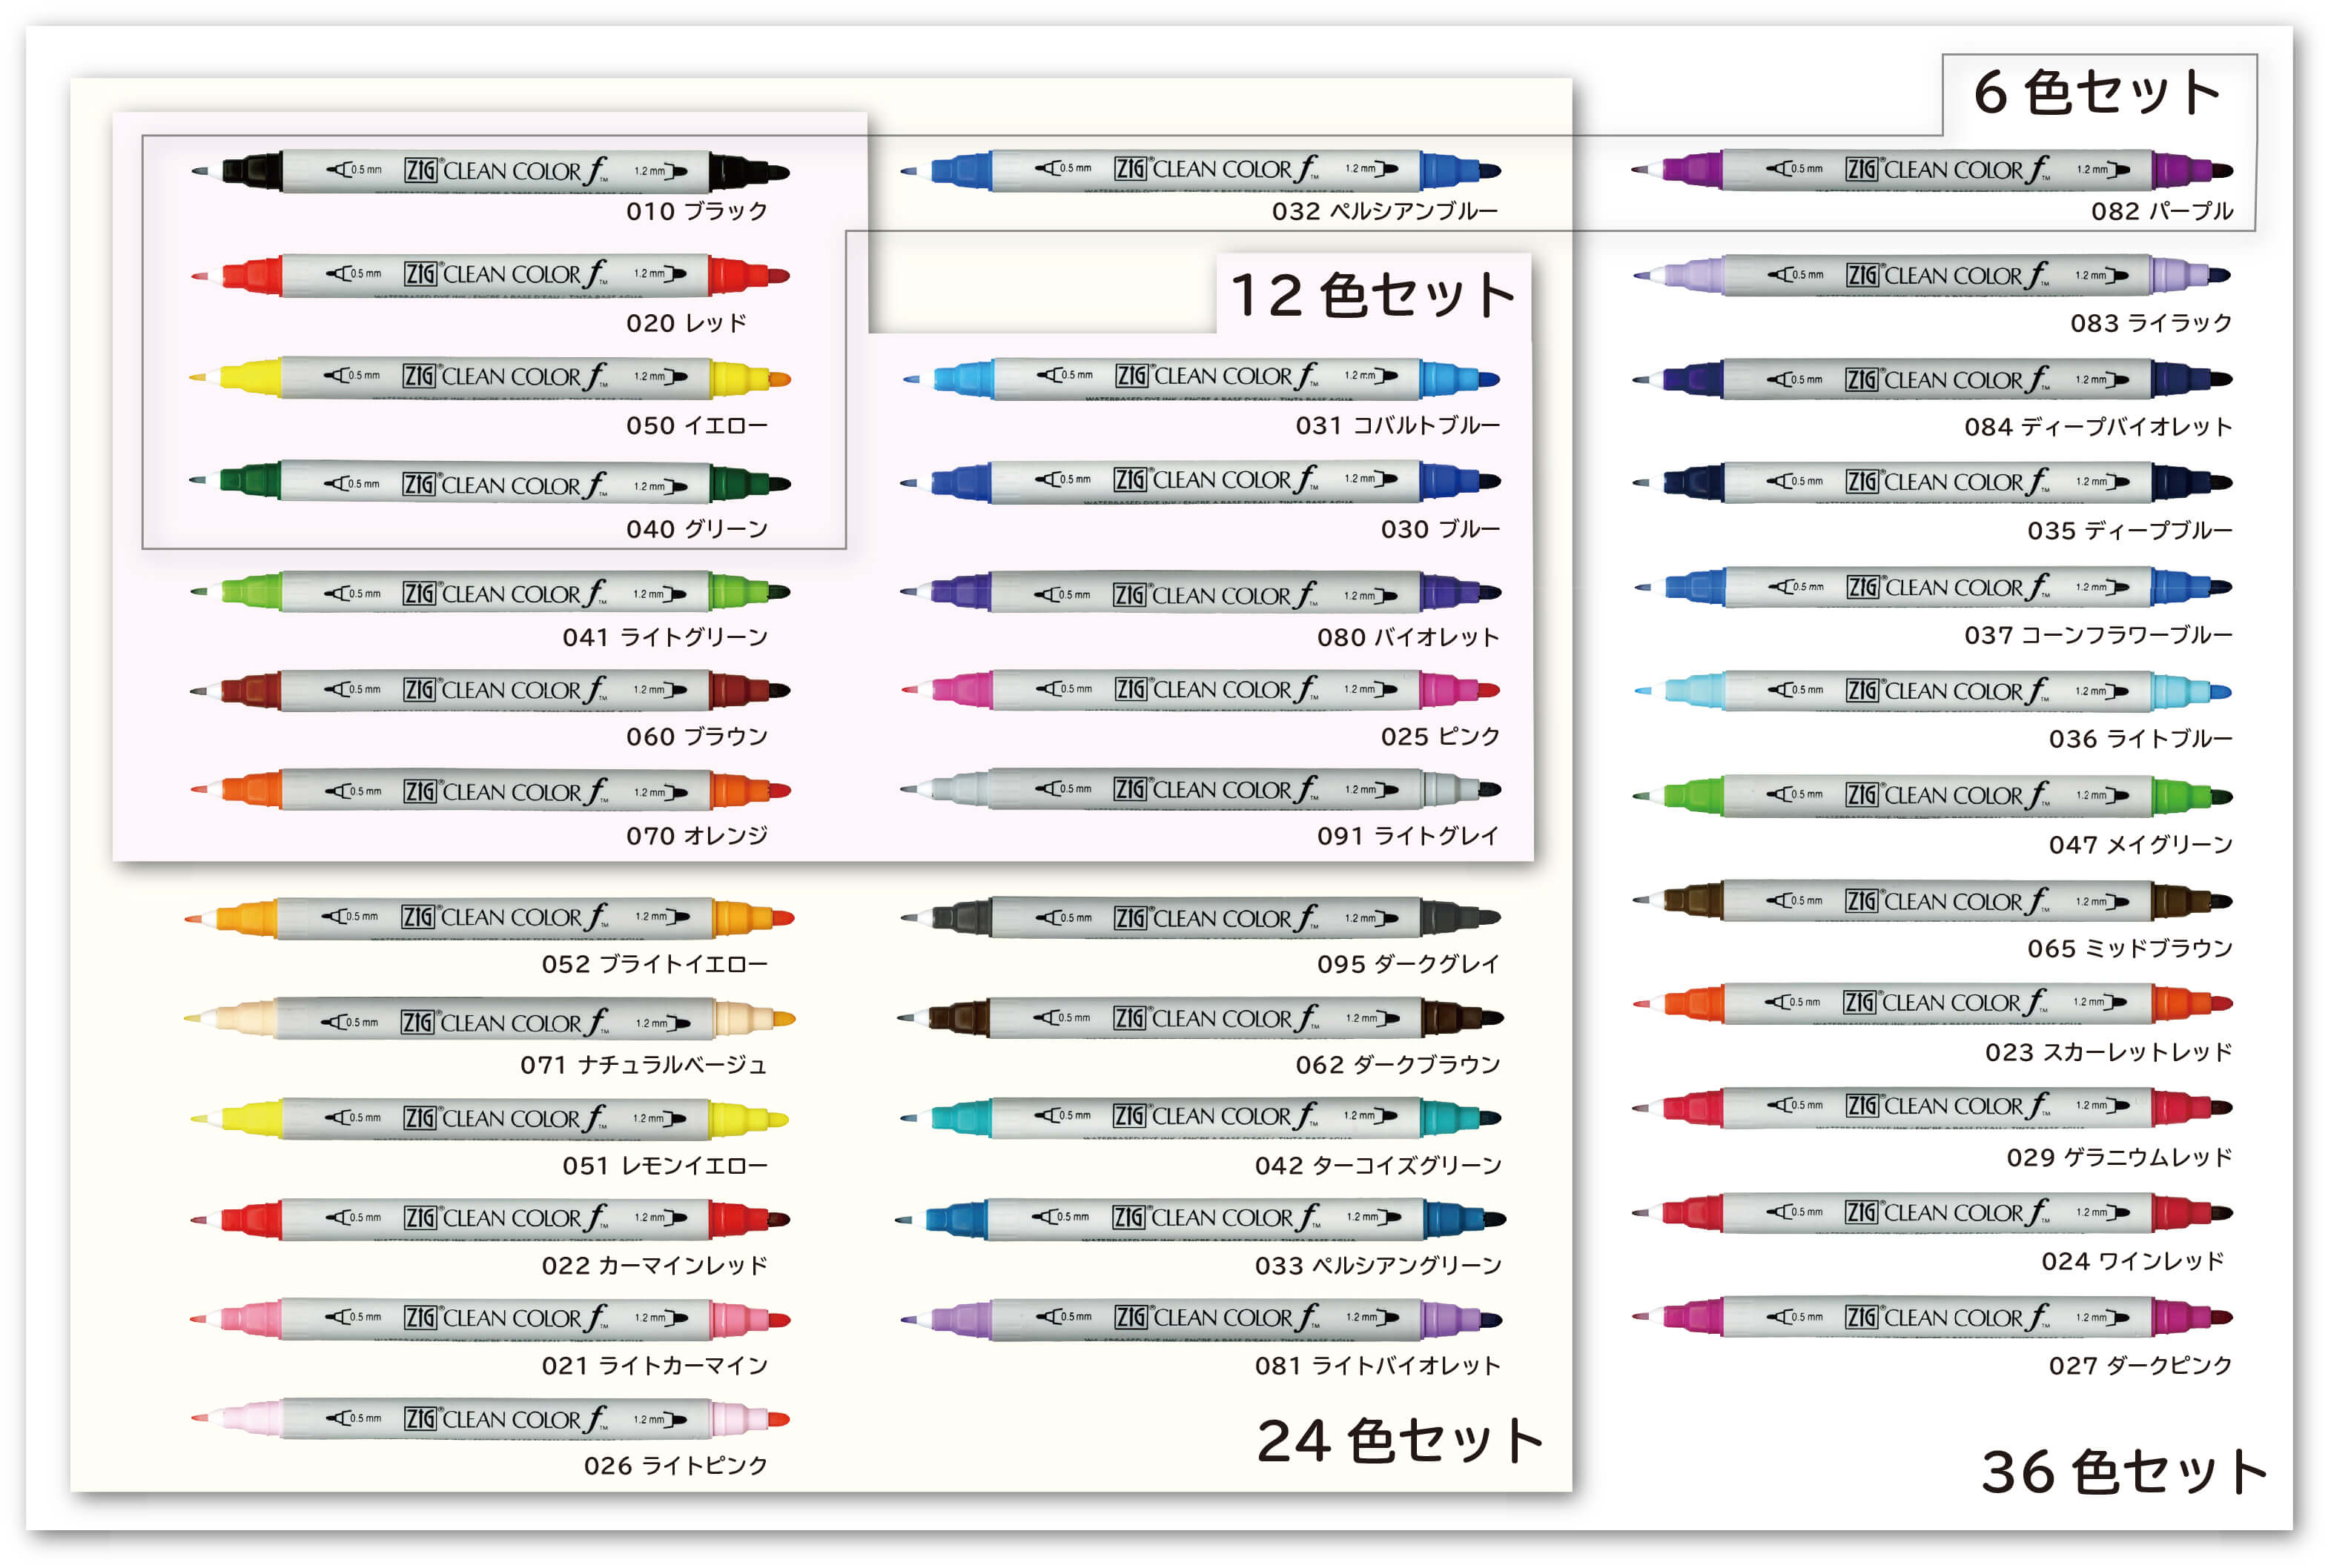2331x1568 pixels.
Task: Pick the 035 ディープブルー marker pen image
Action: point(1932,482)
